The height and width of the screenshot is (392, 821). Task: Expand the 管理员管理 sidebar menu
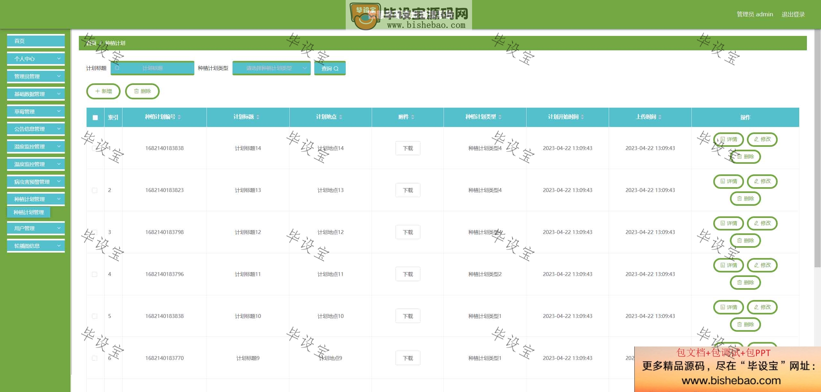click(36, 76)
